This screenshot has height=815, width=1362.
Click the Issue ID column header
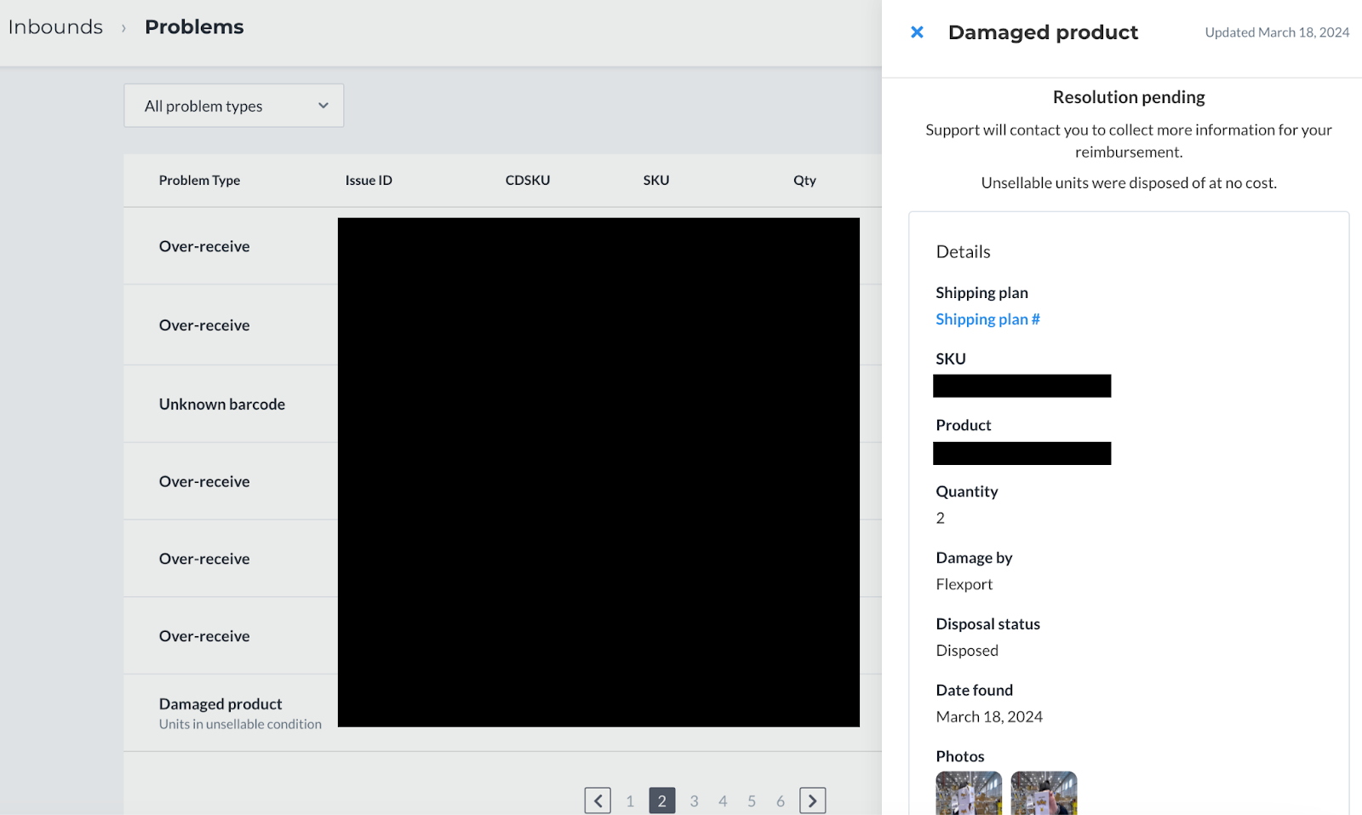369,181
